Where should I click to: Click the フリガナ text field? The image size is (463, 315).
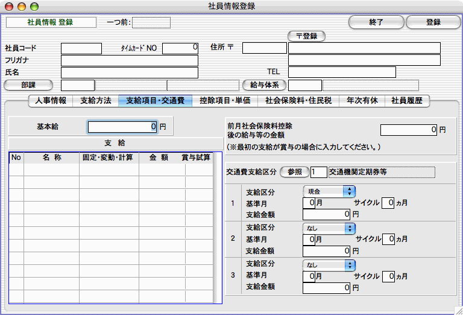pos(129,60)
